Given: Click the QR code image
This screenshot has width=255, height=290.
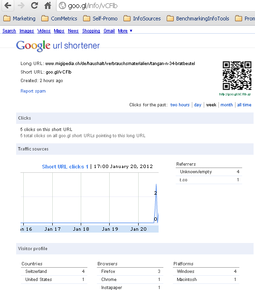Looking at the screenshot, I should click(237, 75).
